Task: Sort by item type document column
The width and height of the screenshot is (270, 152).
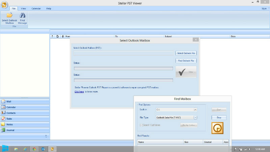Action: point(57,36)
